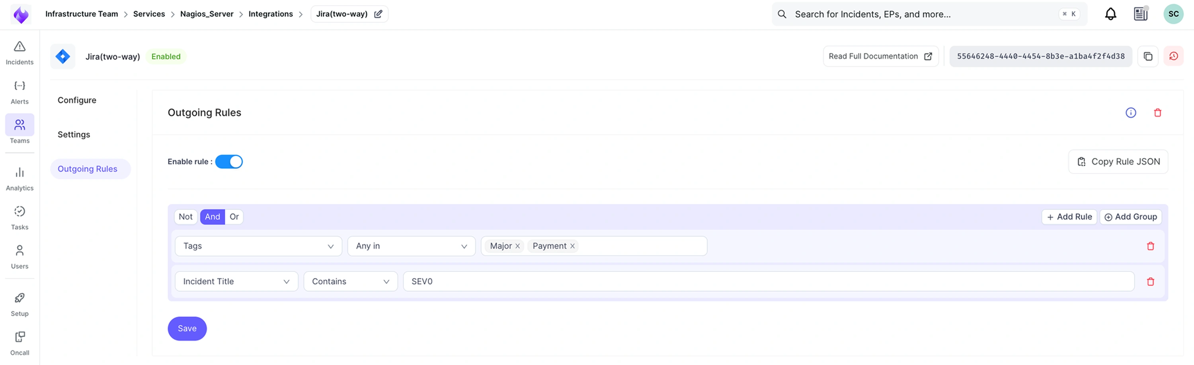Select the And operator
This screenshot has height=365, width=1194.
212,217
